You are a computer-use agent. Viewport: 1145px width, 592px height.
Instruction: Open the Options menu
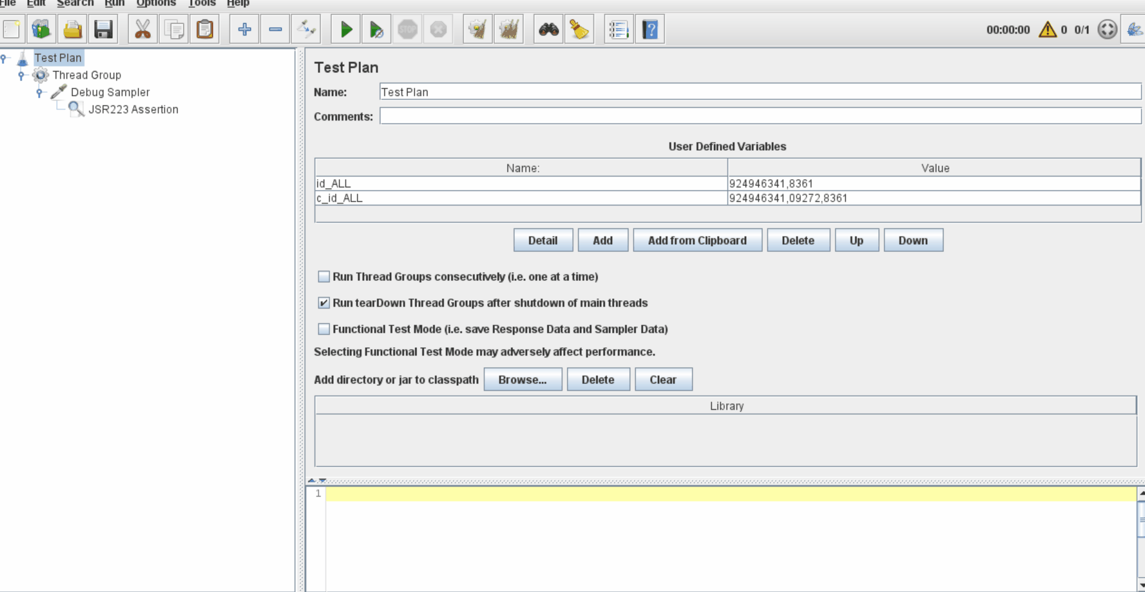(x=156, y=4)
